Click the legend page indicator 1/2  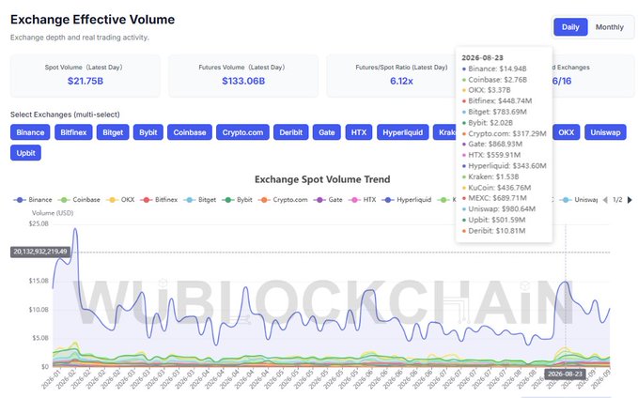pyautogui.click(x=617, y=200)
